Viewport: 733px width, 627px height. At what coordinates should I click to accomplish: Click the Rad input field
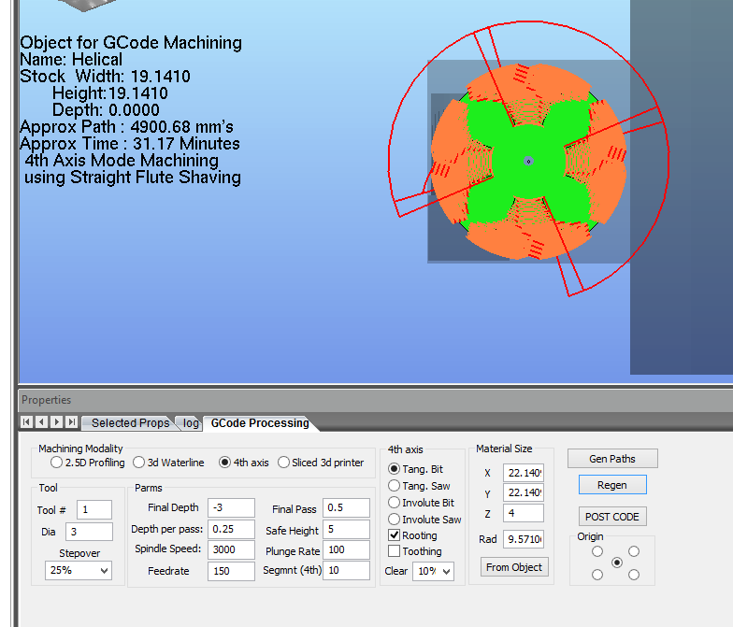[x=524, y=539]
